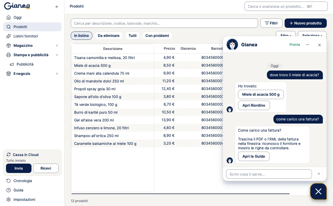Sort by the Prezzo column header
The height and width of the screenshot is (206, 333).
coord(169,48)
